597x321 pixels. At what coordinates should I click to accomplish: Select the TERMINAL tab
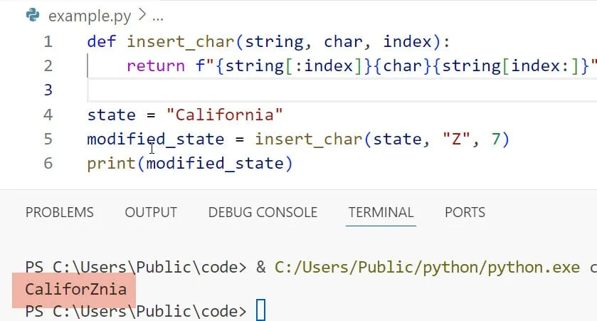click(381, 212)
